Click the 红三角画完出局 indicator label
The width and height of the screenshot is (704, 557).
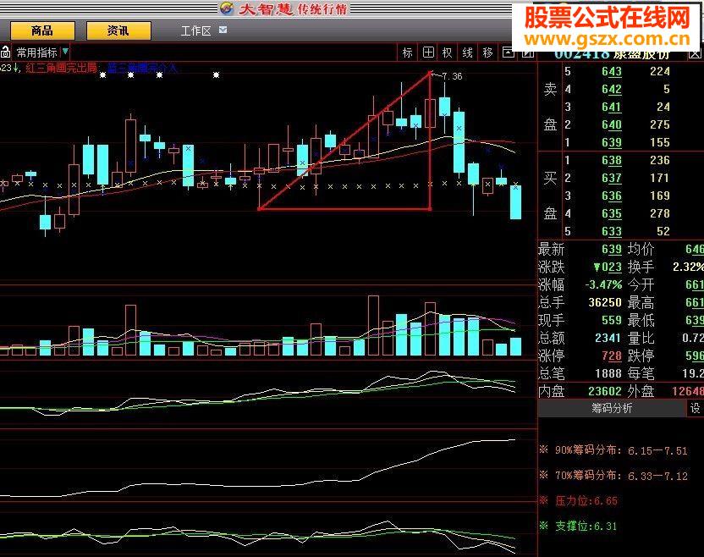pos(61,68)
